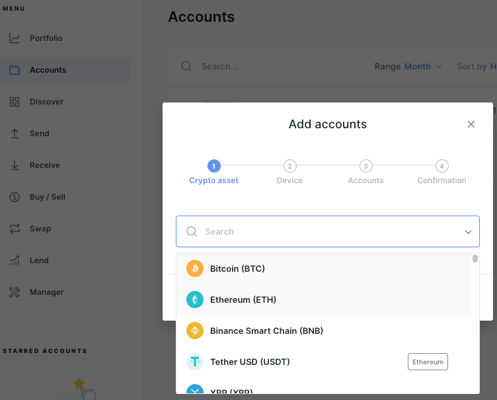The height and width of the screenshot is (400, 497).
Task: Click the Ethereum teal diamond icon
Action: click(x=195, y=300)
